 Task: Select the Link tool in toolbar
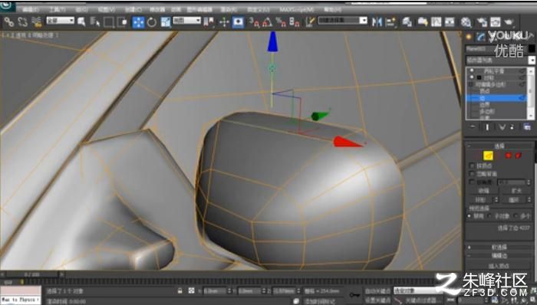click(x=8, y=22)
